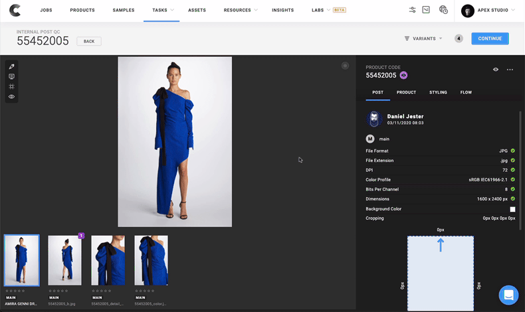Viewport: 525px width, 312px height.
Task: Open the Variants dropdown
Action: pyautogui.click(x=423, y=39)
